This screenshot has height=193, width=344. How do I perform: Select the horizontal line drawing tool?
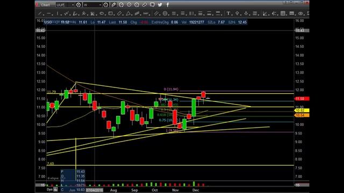click(49, 13)
